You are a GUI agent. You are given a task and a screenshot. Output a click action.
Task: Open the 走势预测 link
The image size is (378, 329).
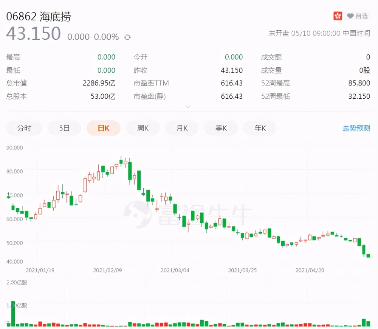pos(356,128)
